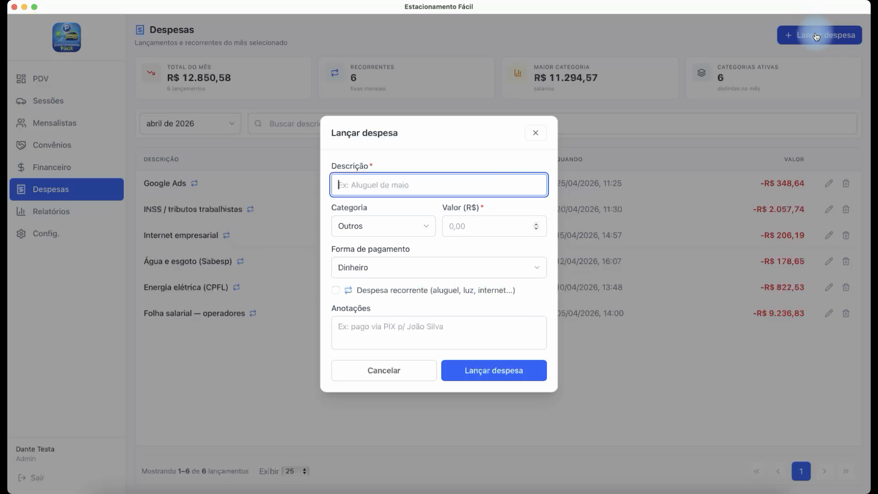Go to first page of results

click(756, 471)
